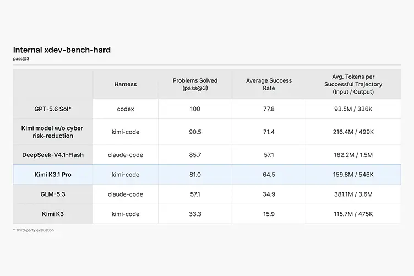
Task: Click the '115.7M / 475K' tokens cell
Action: [x=353, y=214]
